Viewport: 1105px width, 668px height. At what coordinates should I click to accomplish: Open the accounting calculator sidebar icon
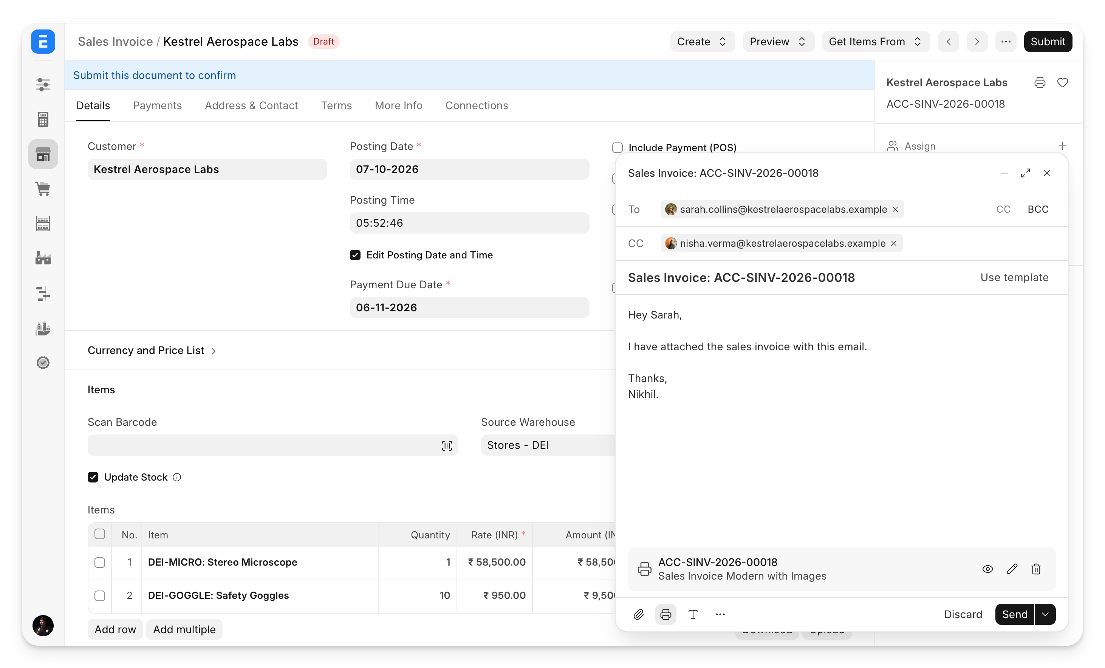[43, 119]
